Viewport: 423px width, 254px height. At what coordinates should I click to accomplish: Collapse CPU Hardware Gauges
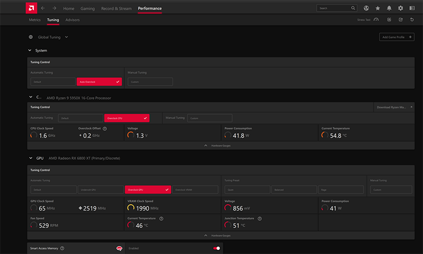(x=217, y=146)
